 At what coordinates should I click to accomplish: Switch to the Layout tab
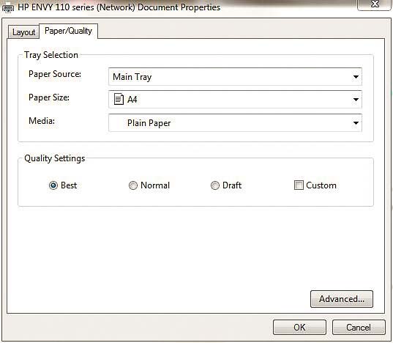(x=24, y=32)
